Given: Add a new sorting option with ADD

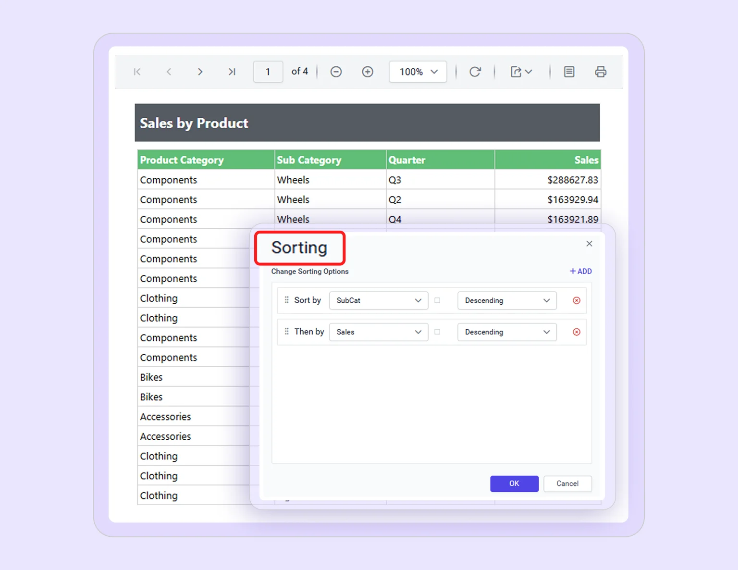Looking at the screenshot, I should click(x=580, y=271).
